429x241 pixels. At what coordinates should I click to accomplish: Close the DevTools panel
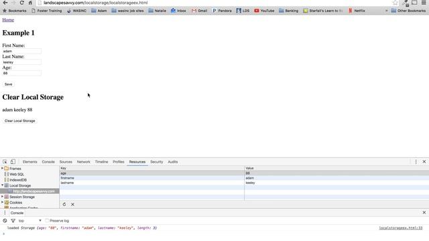tap(424, 162)
